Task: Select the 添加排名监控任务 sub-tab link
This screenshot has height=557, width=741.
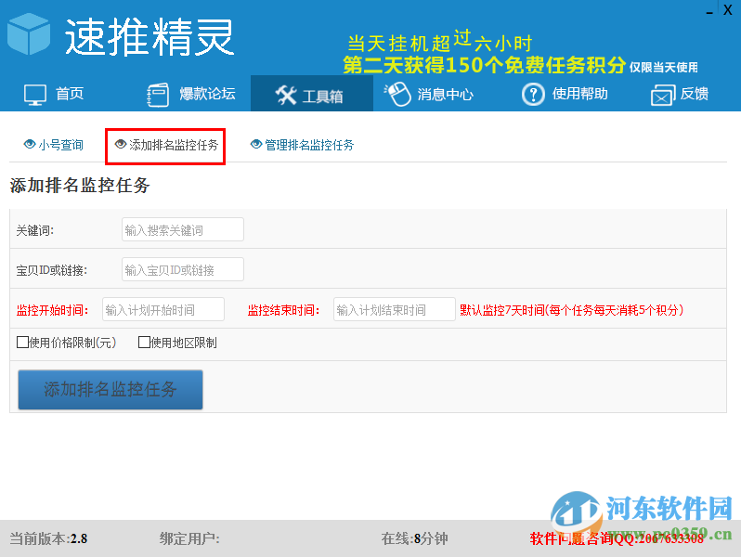Action: pos(174,145)
